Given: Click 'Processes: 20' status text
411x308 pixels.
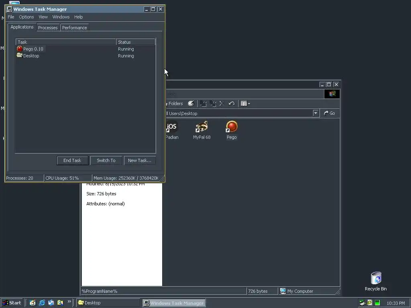Looking at the screenshot, I should pyautogui.click(x=20, y=178).
